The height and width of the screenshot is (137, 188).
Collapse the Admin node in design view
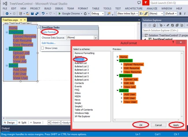tap(7, 65)
